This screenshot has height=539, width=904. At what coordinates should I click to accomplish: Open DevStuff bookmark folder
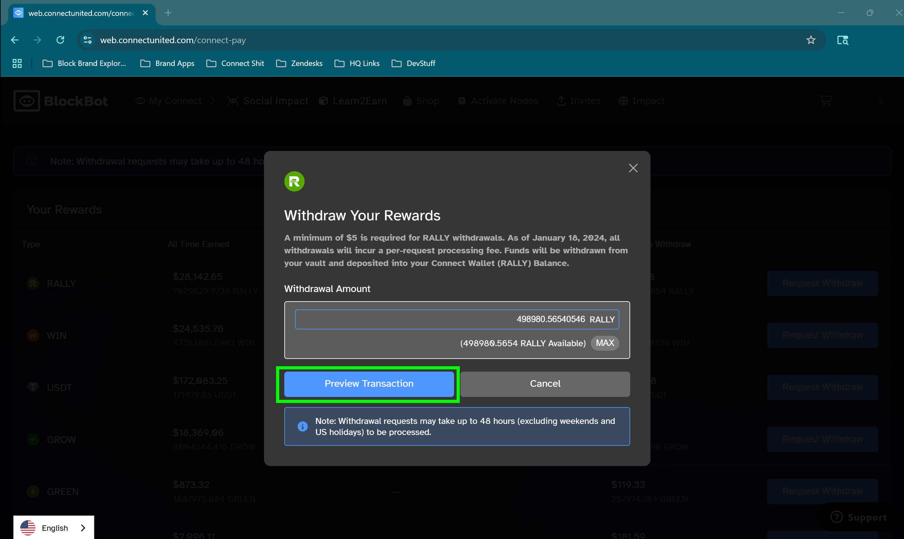413,63
